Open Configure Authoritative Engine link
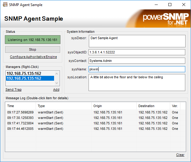191x162 pixels. pos(33,57)
